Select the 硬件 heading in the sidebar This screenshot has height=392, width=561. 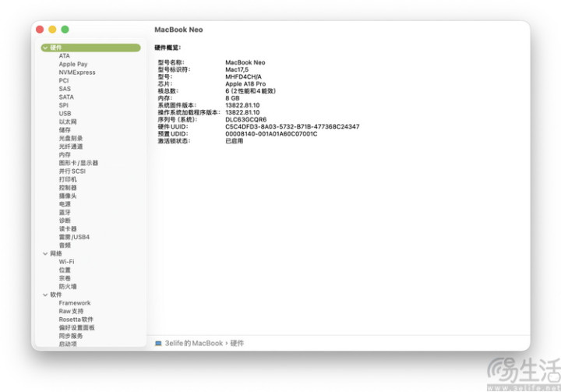point(90,48)
